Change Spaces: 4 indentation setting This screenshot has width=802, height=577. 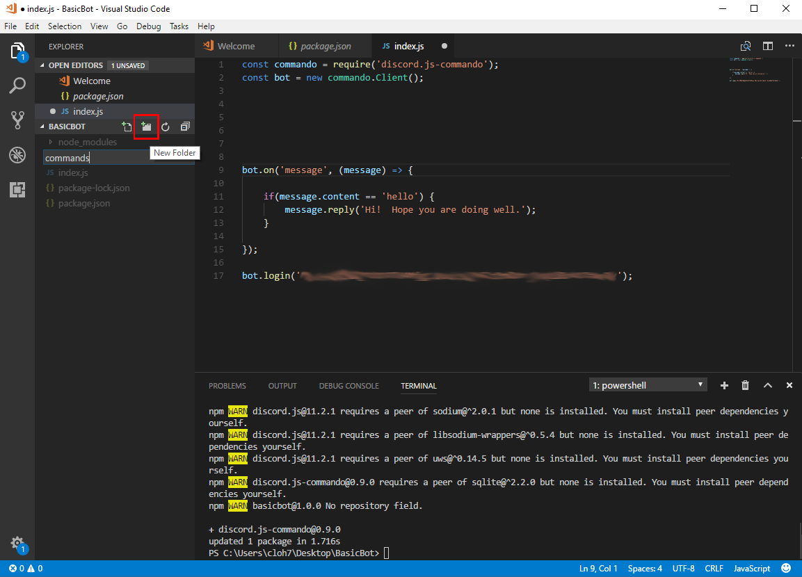(645, 569)
